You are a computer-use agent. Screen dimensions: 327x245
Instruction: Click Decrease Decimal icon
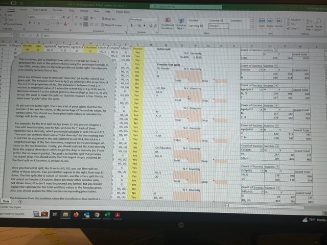(x=155, y=26)
